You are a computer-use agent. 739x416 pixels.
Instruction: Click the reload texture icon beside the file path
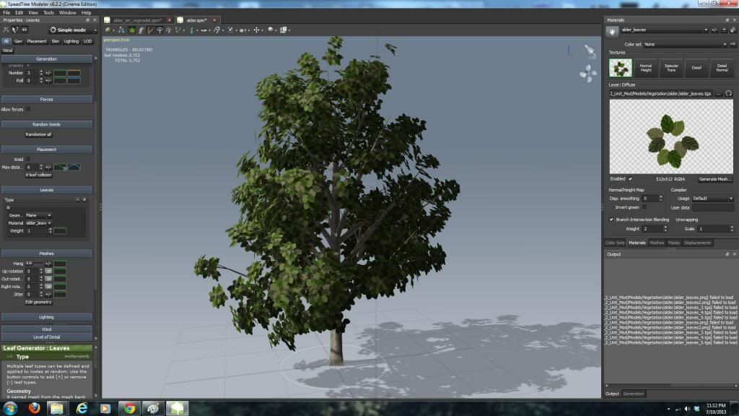729,94
